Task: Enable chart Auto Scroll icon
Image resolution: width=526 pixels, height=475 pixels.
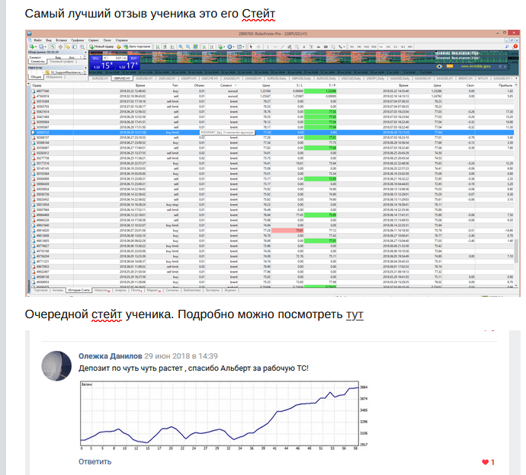Action: coord(204,47)
